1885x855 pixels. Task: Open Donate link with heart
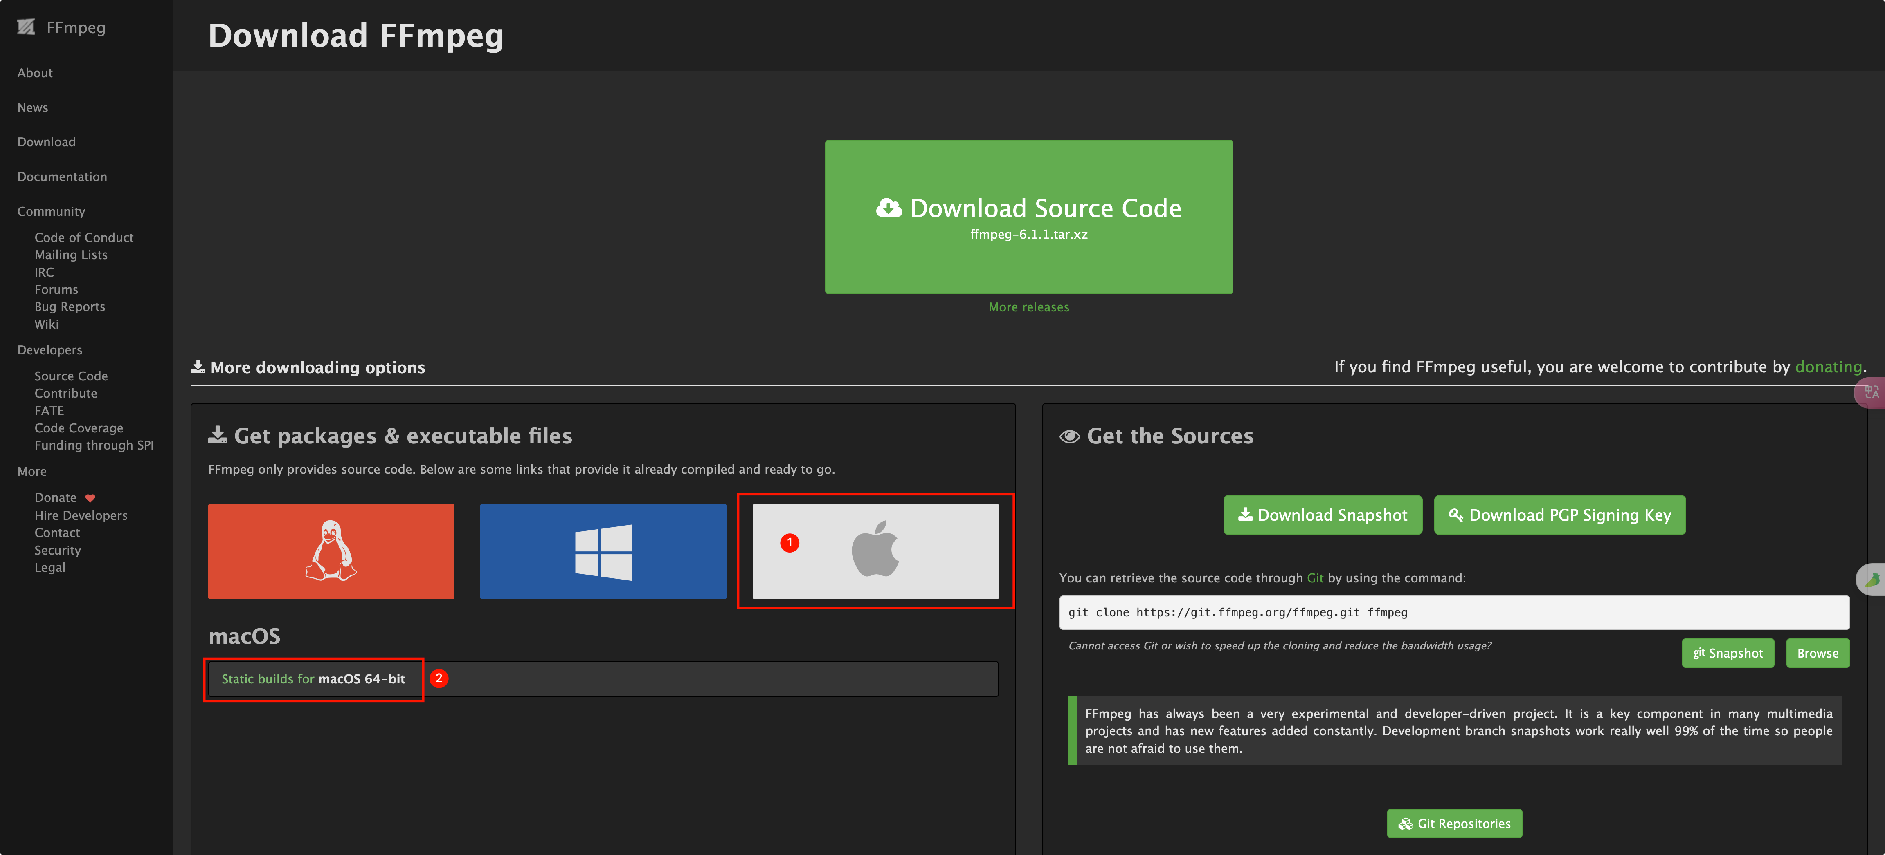point(64,497)
